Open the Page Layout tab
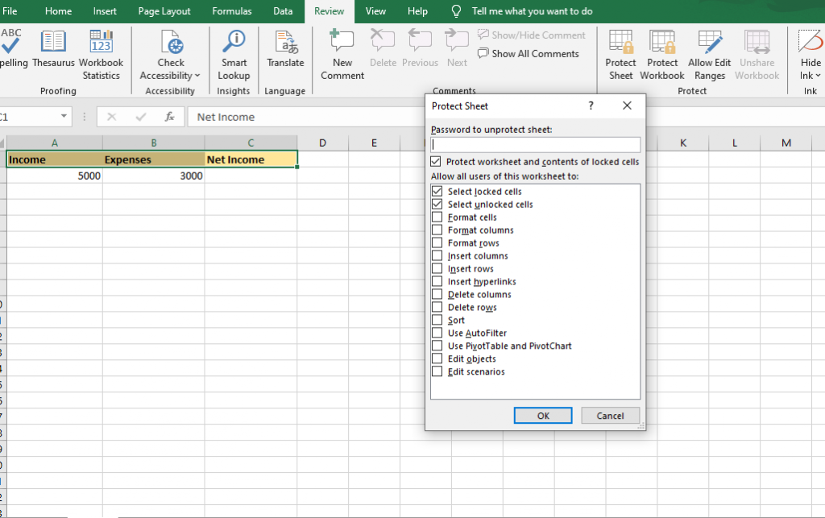 pos(164,11)
